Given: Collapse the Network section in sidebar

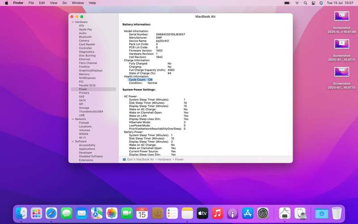Looking at the screenshot, I should [x=73, y=119].
